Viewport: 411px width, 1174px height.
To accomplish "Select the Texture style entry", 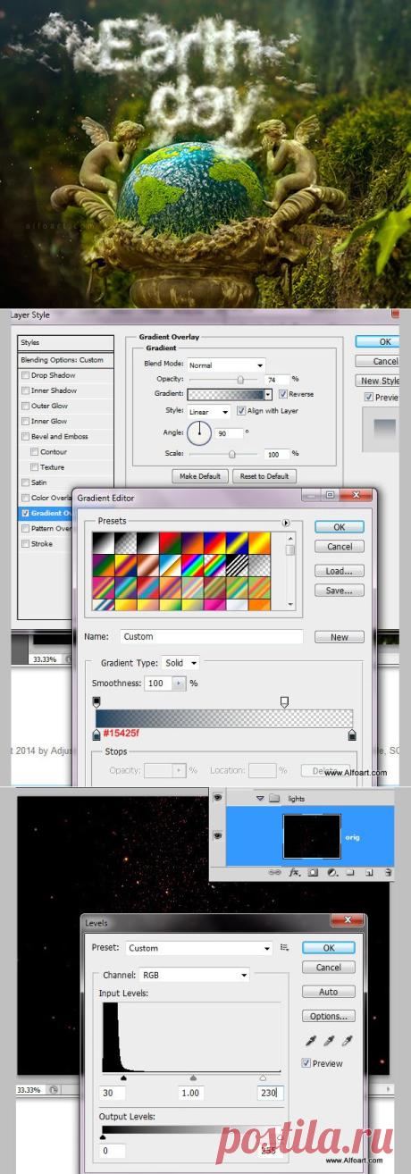I will [x=53, y=467].
